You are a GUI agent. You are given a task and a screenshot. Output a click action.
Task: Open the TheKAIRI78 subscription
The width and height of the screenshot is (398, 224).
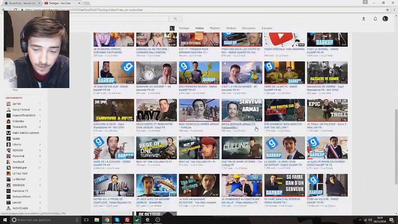coord(20,127)
